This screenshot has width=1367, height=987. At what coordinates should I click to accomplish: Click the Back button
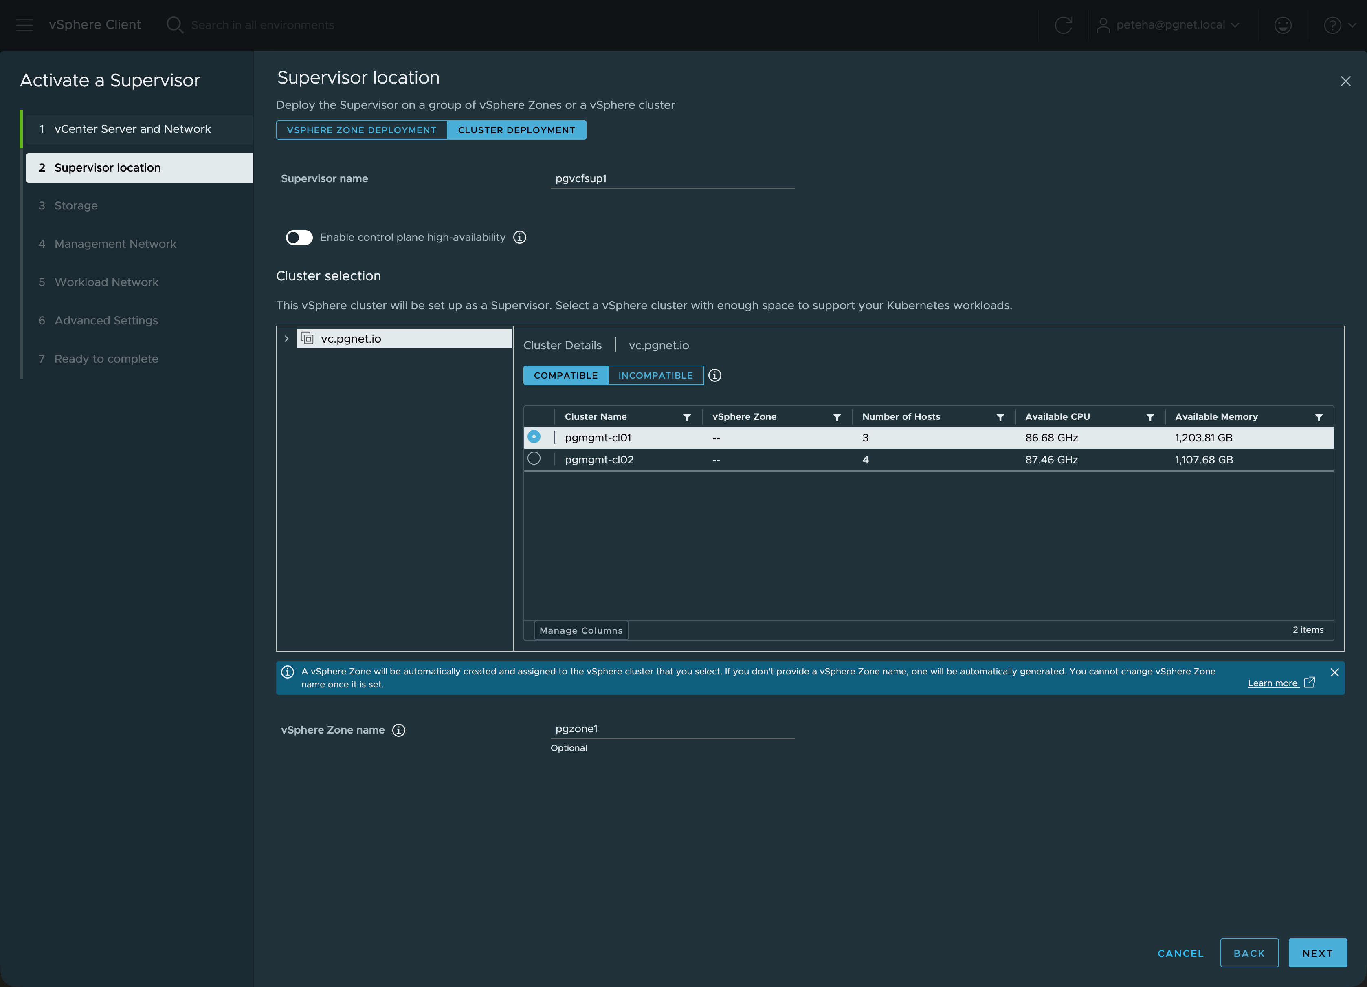1249,953
